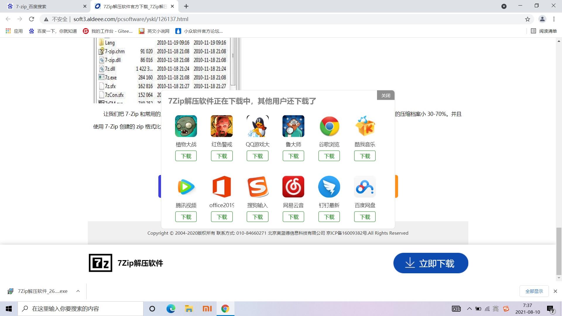
Task: Click 全部显示 in the download bar
Action: click(534, 291)
